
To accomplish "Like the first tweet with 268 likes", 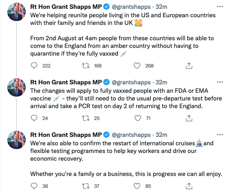I will click(x=137, y=66).
